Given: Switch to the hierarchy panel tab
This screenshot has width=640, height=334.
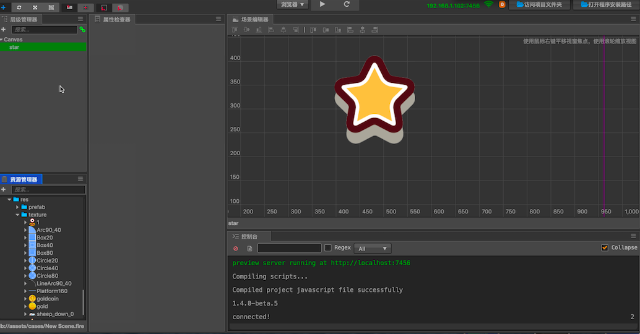Looking at the screenshot, I should coord(20,19).
